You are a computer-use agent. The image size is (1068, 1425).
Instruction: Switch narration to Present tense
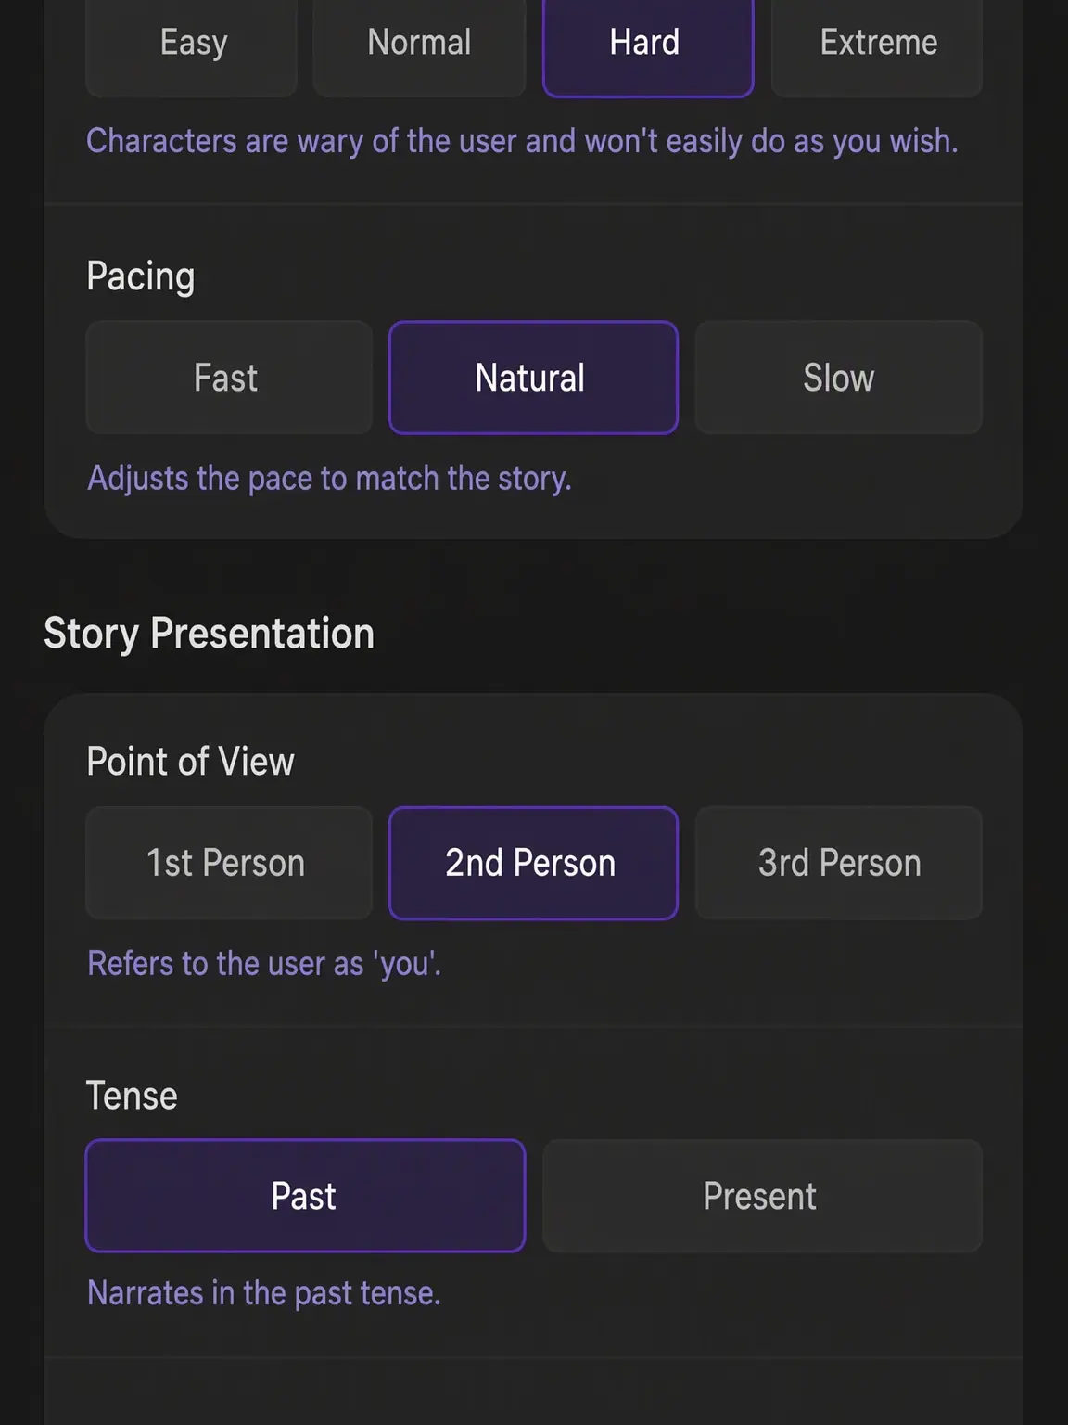tap(762, 1196)
